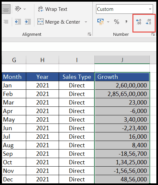The width and height of the screenshot is (158, 185).
Task: Select the column J header
Action: 122,60
